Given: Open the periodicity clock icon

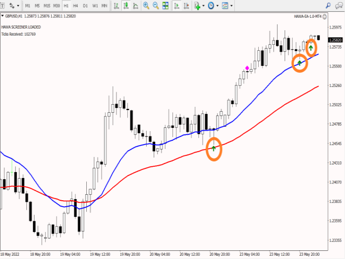Looking at the screenshot, I should pyautogui.click(x=211, y=5).
